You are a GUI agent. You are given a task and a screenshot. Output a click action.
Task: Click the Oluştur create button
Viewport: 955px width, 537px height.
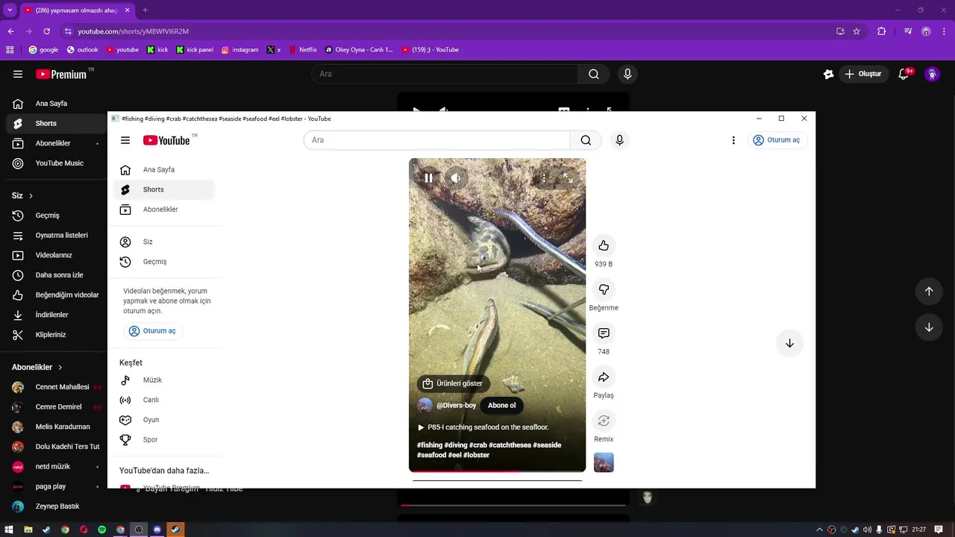pyautogui.click(x=863, y=74)
